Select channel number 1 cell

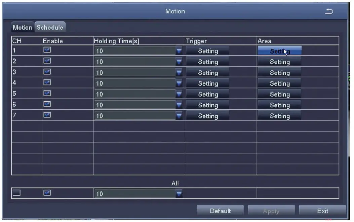(x=27, y=50)
